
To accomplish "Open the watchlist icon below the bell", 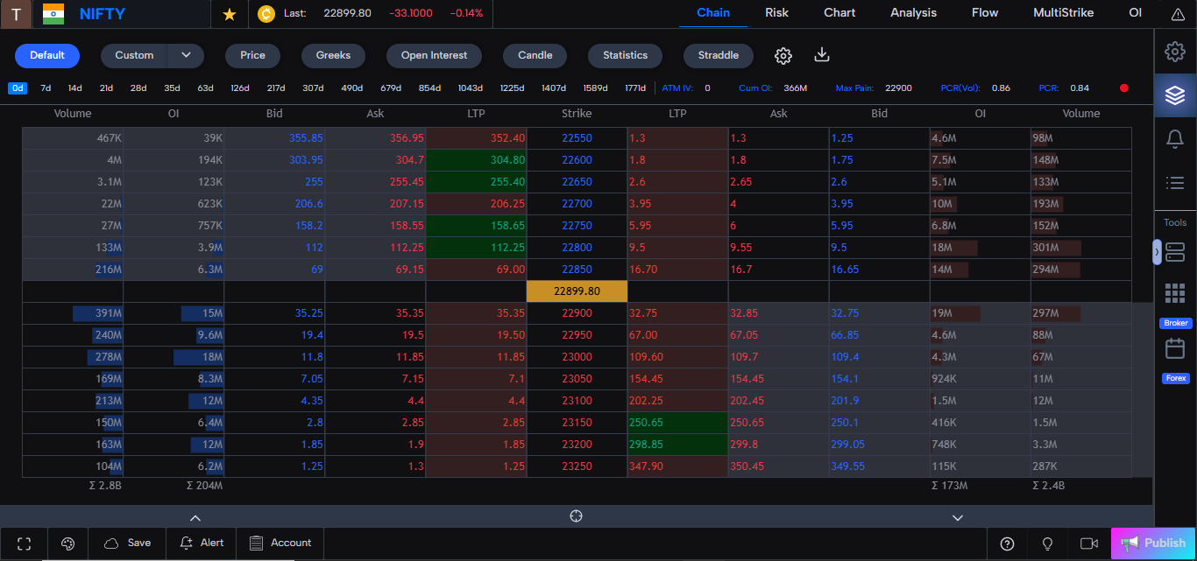I will pos(1175,183).
